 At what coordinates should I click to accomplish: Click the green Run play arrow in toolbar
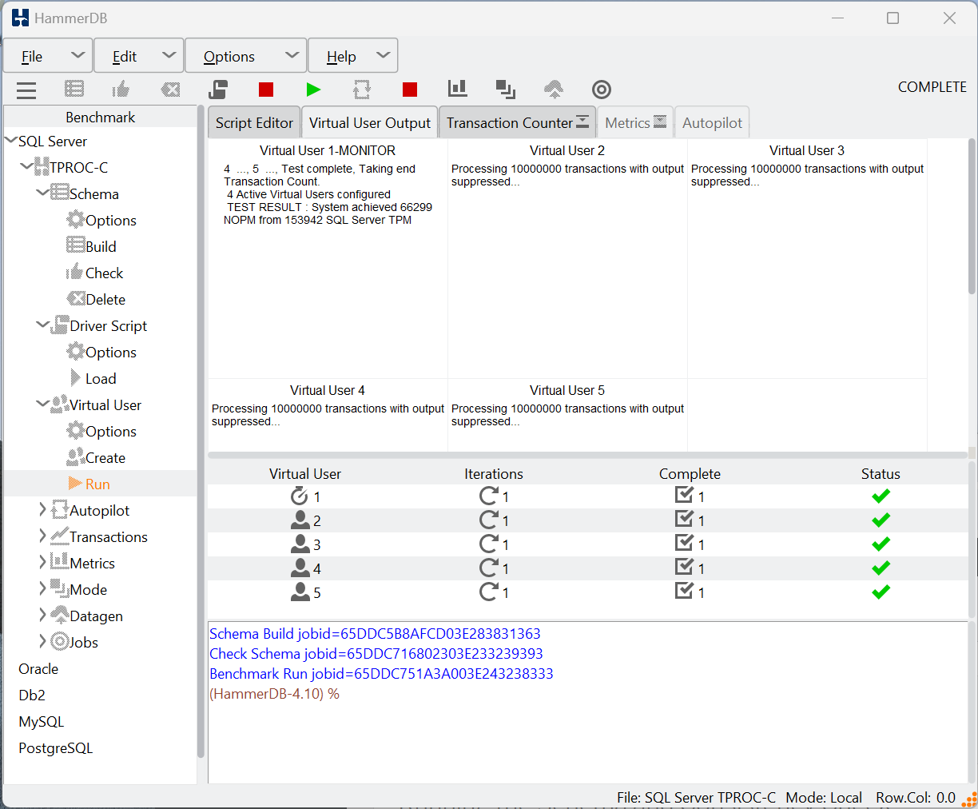[314, 90]
